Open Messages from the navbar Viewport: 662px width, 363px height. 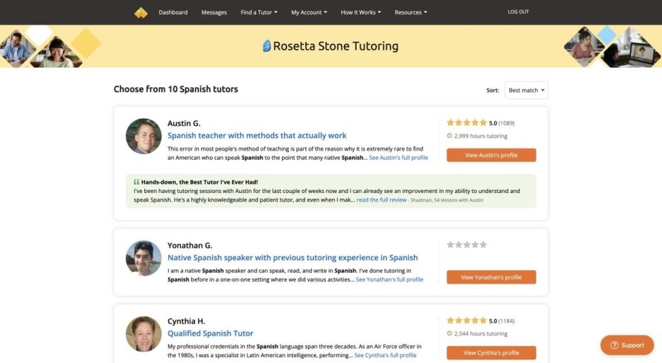point(214,12)
